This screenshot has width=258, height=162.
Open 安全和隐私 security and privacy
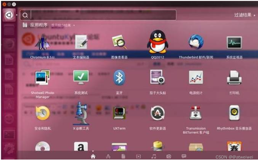43,113
